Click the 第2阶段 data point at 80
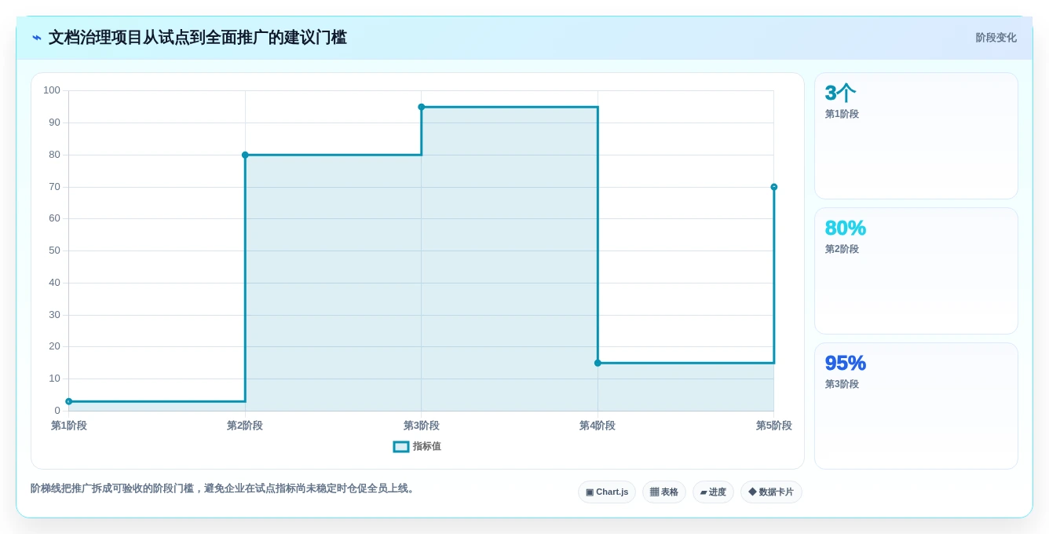 tap(245, 155)
